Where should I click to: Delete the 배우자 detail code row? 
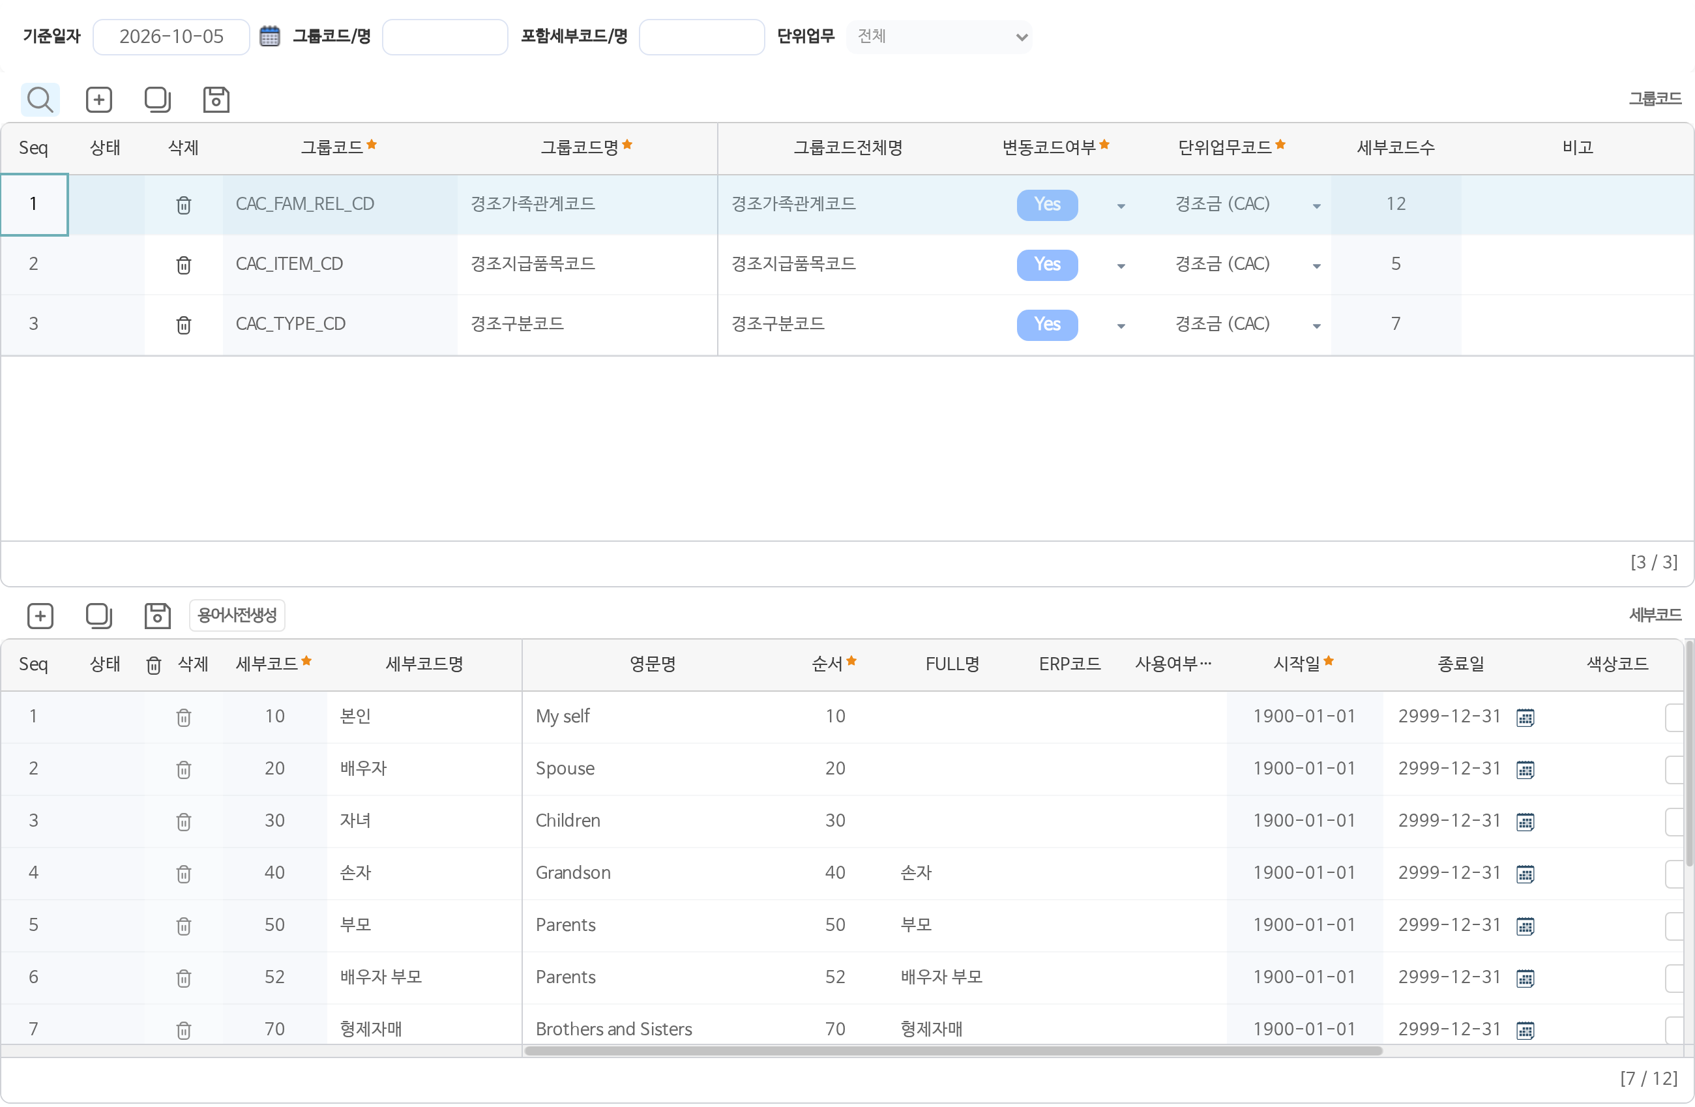point(184,769)
